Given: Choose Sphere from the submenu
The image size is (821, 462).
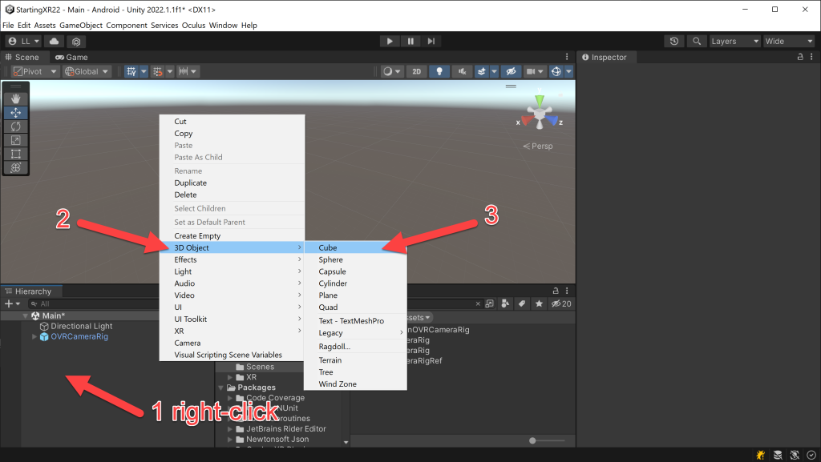Looking at the screenshot, I should 355,259.
